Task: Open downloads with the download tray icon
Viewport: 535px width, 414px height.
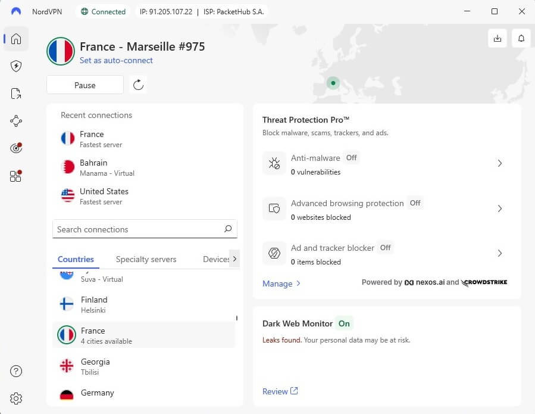Action: click(x=498, y=38)
